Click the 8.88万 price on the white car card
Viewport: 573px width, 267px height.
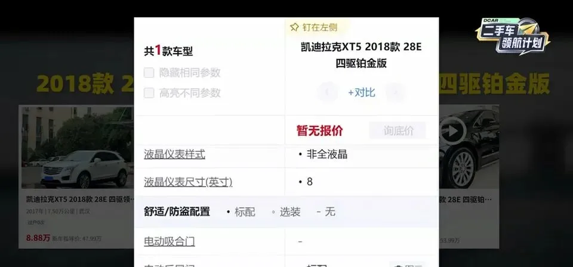pos(38,238)
